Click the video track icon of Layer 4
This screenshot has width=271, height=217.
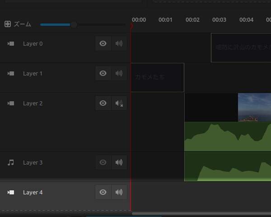[x=11, y=193]
